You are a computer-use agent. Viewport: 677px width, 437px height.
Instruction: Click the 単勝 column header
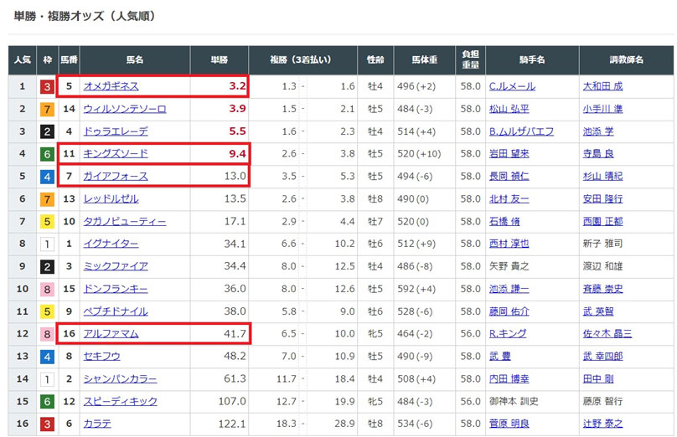(x=220, y=60)
